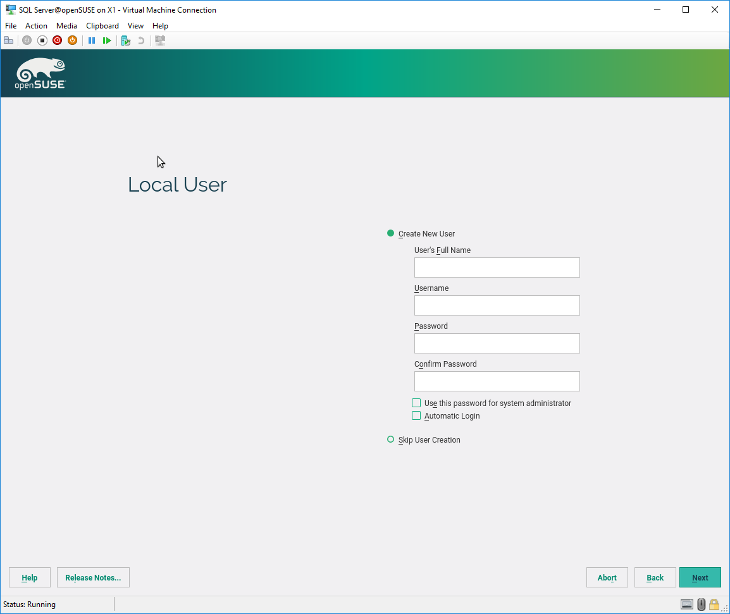
Task: Close the Virtual Machine Connection window
Action: (715, 9)
